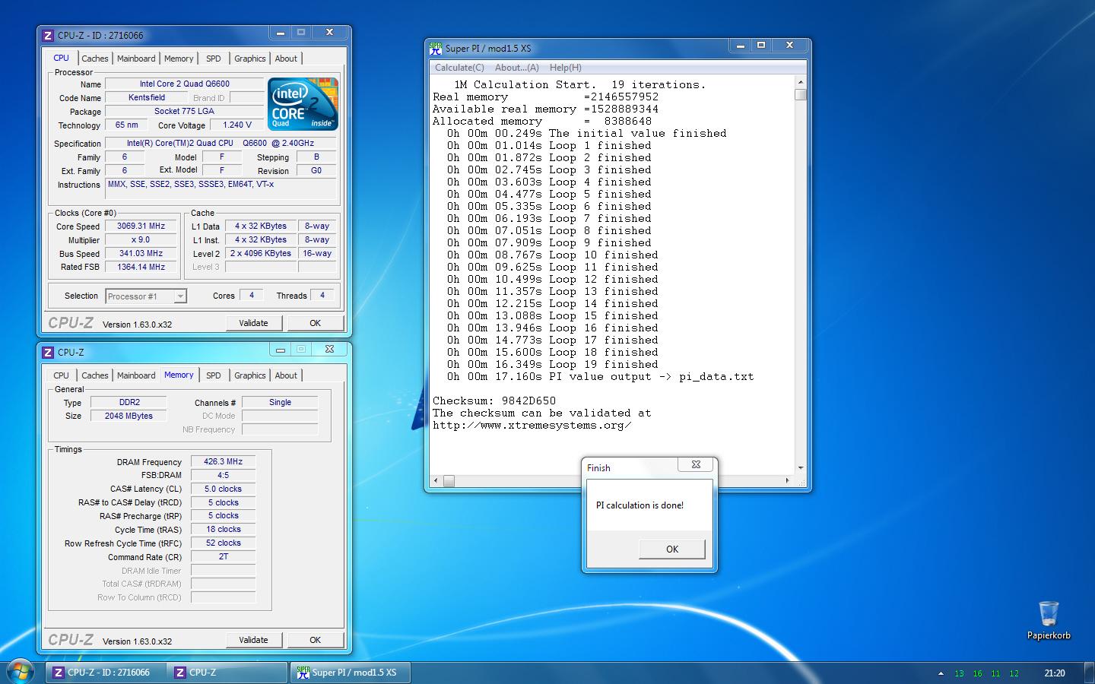Click the tray temperature reading 12

[x=1014, y=673]
